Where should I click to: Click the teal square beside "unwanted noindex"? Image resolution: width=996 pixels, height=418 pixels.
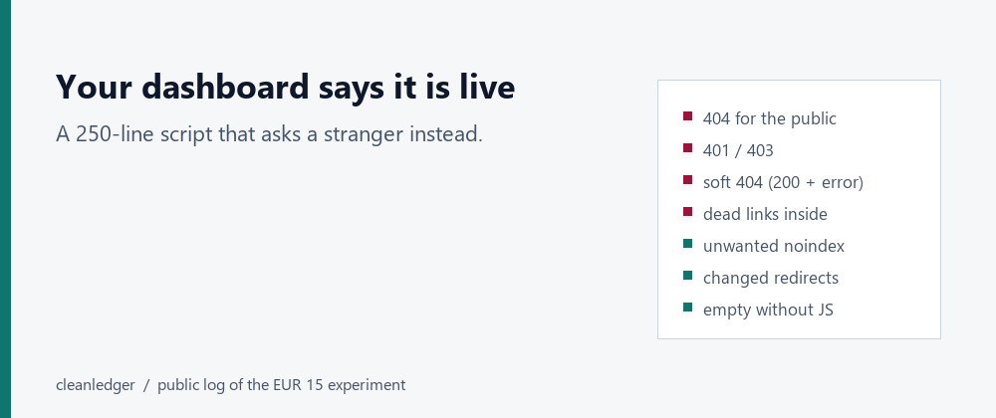[687, 243]
